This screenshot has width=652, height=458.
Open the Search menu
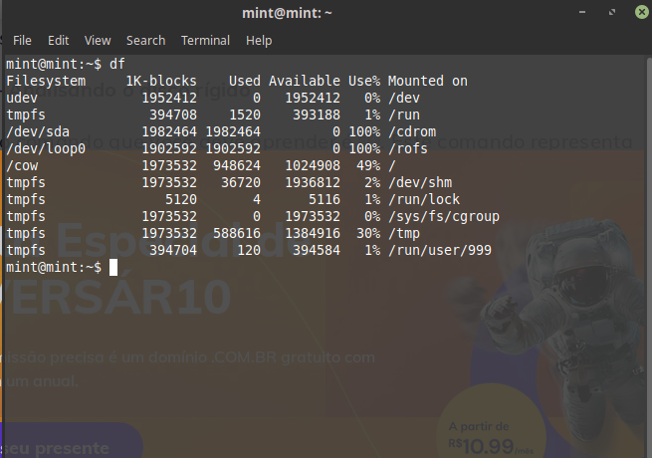145,41
